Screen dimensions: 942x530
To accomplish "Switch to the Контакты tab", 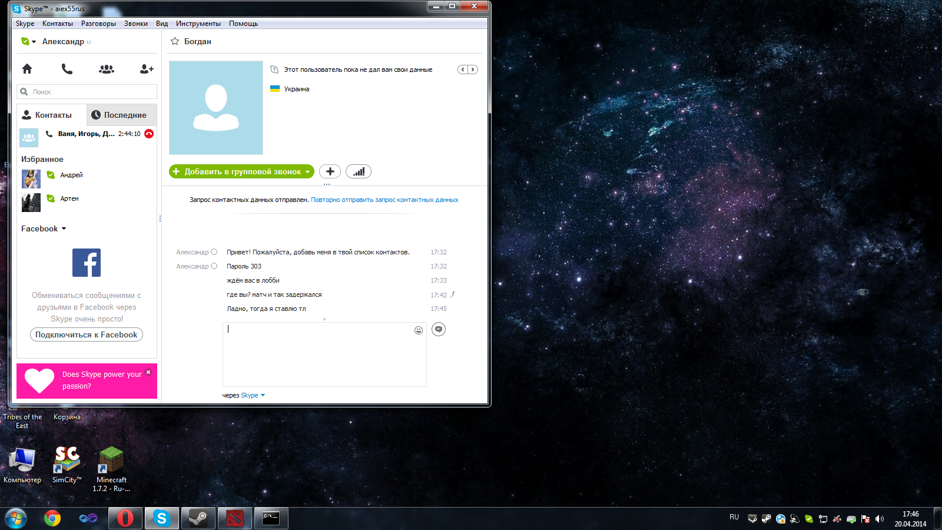I will [x=52, y=115].
